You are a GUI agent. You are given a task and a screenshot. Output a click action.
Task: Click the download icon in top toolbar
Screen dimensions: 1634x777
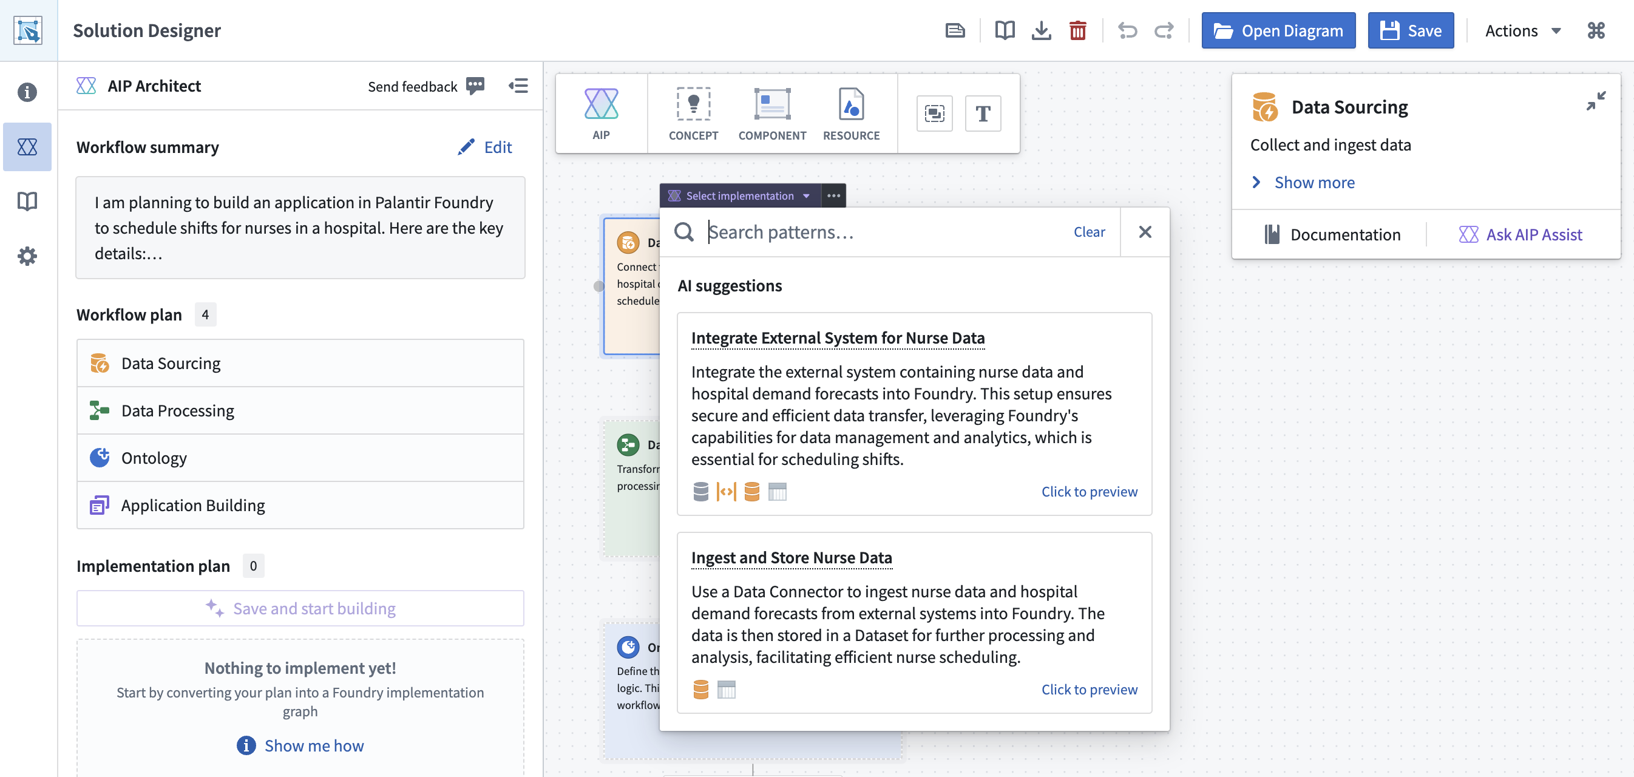pos(1042,30)
